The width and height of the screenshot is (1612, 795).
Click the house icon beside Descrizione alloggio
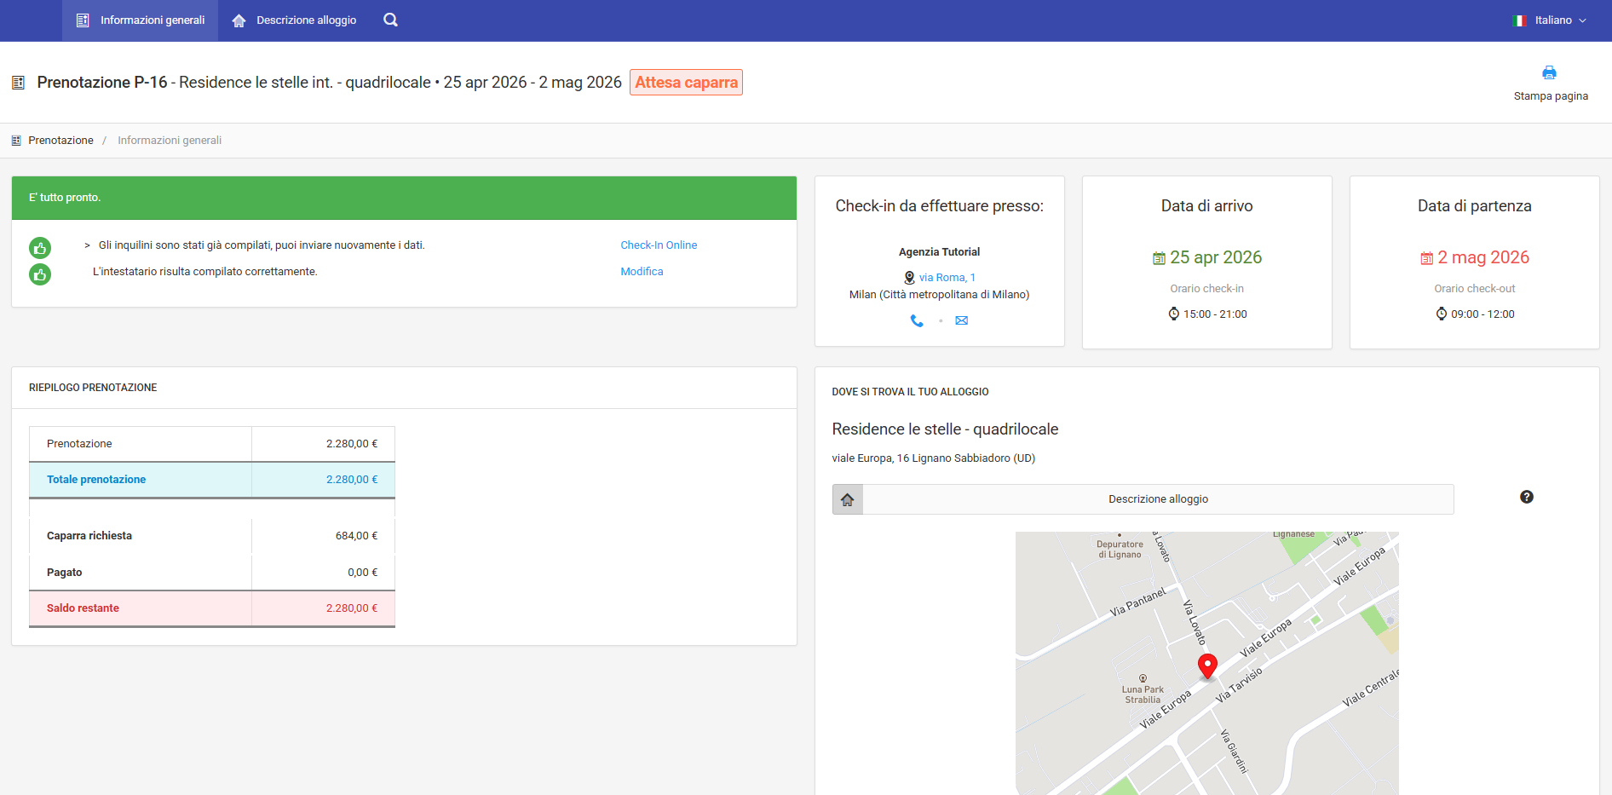pyautogui.click(x=848, y=500)
